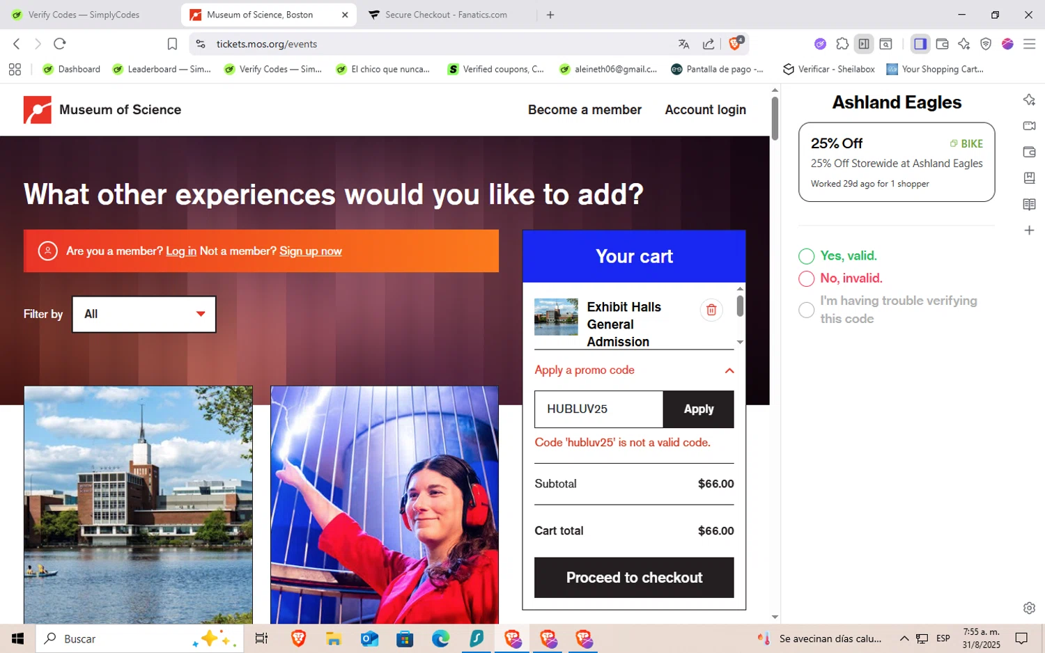1045x653 pixels.
Task: Click the lightning show thumbnail card
Action: point(385,505)
